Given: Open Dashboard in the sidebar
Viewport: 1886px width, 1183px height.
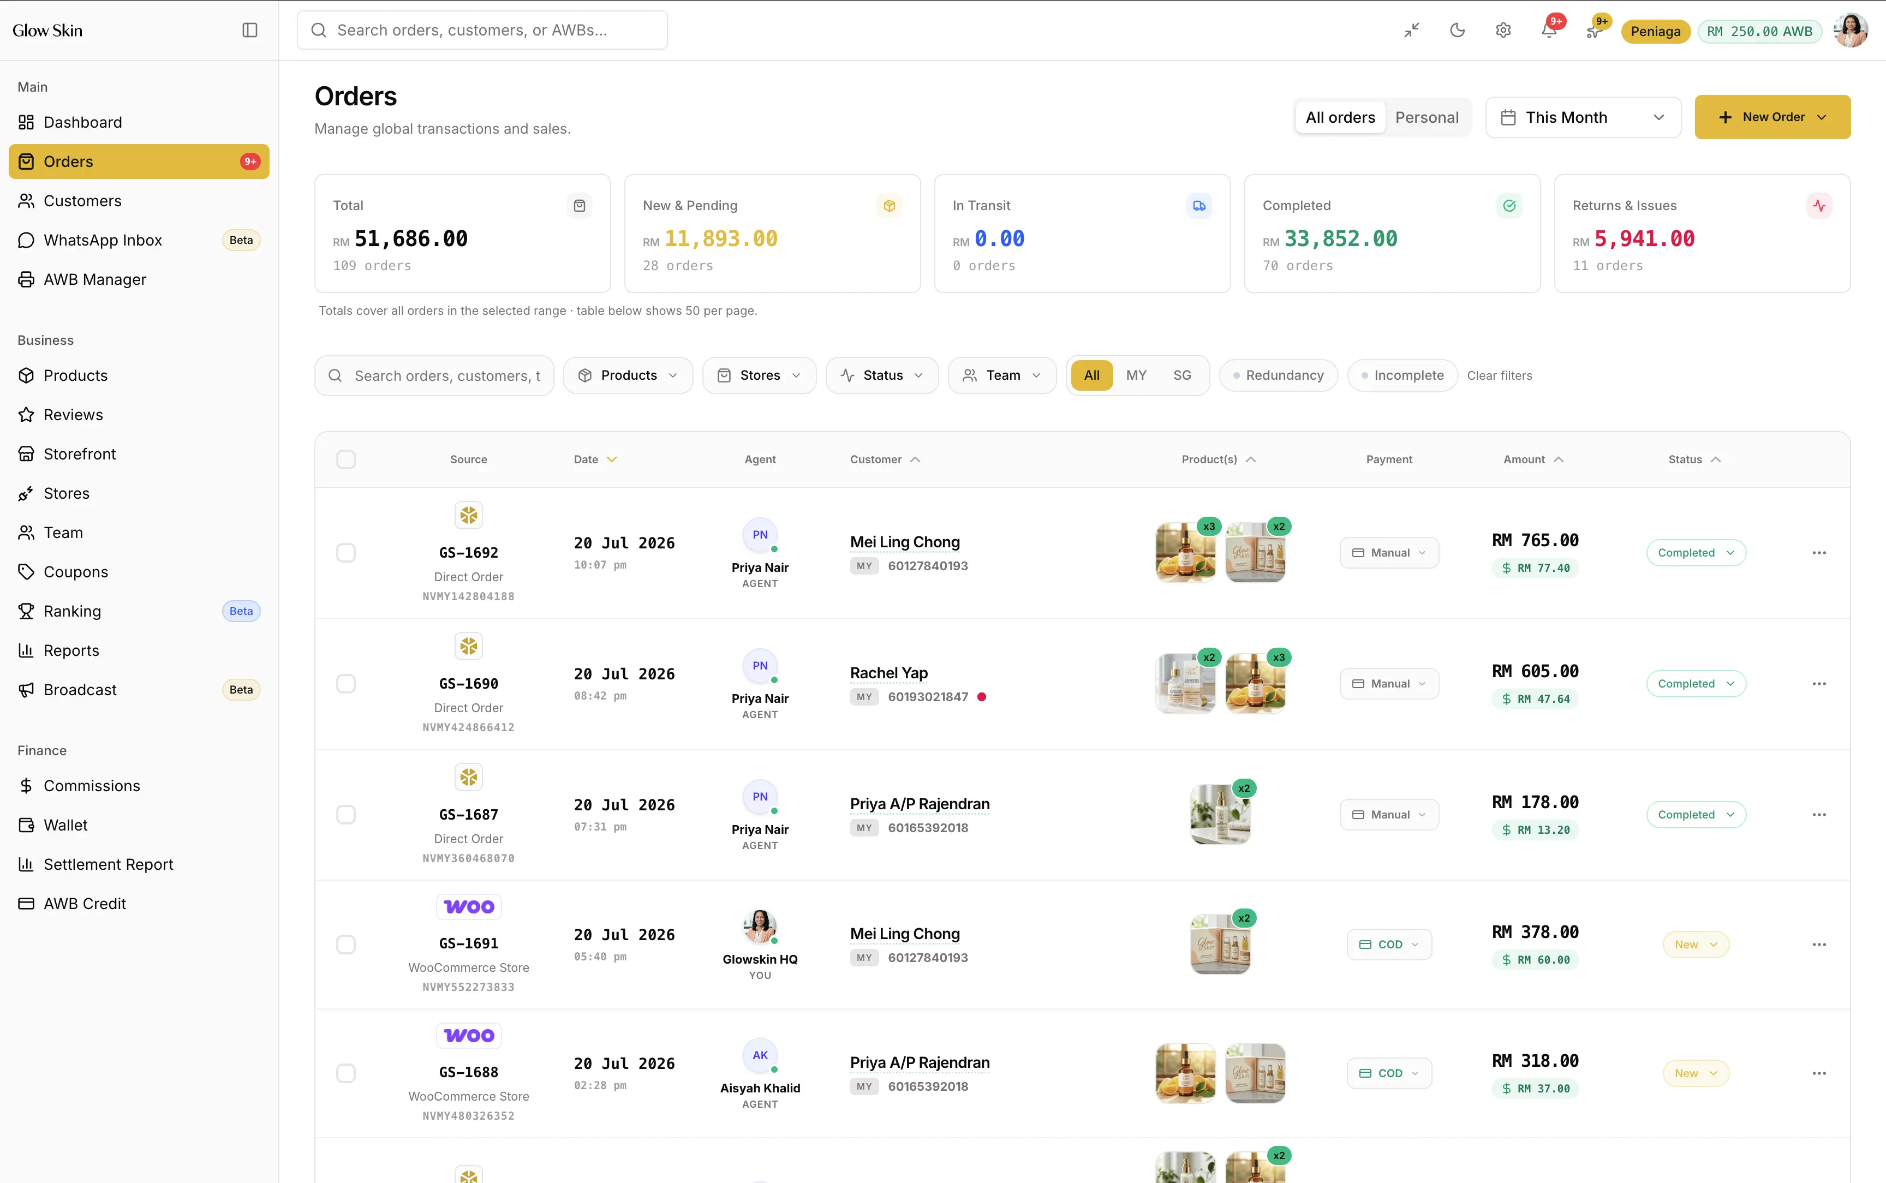Looking at the screenshot, I should tap(139, 122).
